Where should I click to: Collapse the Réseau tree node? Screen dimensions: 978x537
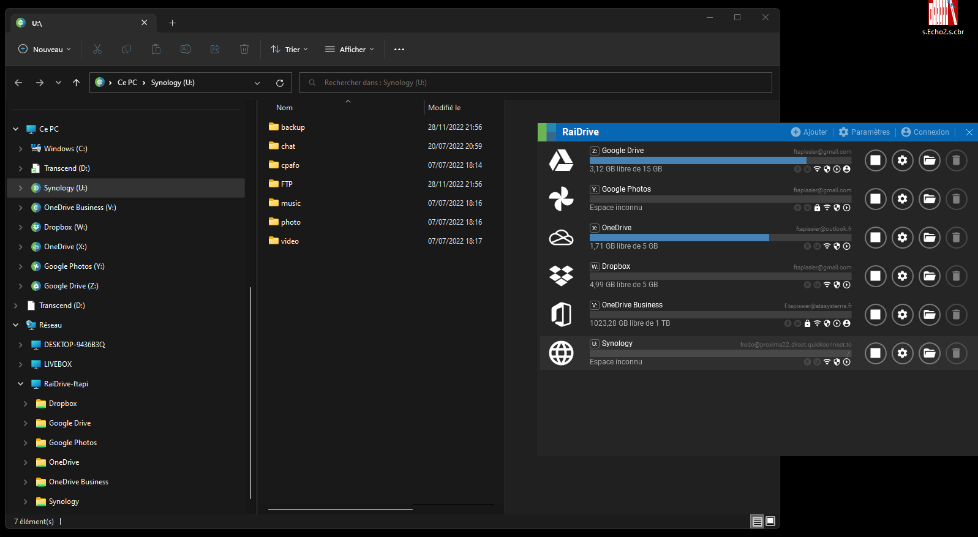(16, 325)
